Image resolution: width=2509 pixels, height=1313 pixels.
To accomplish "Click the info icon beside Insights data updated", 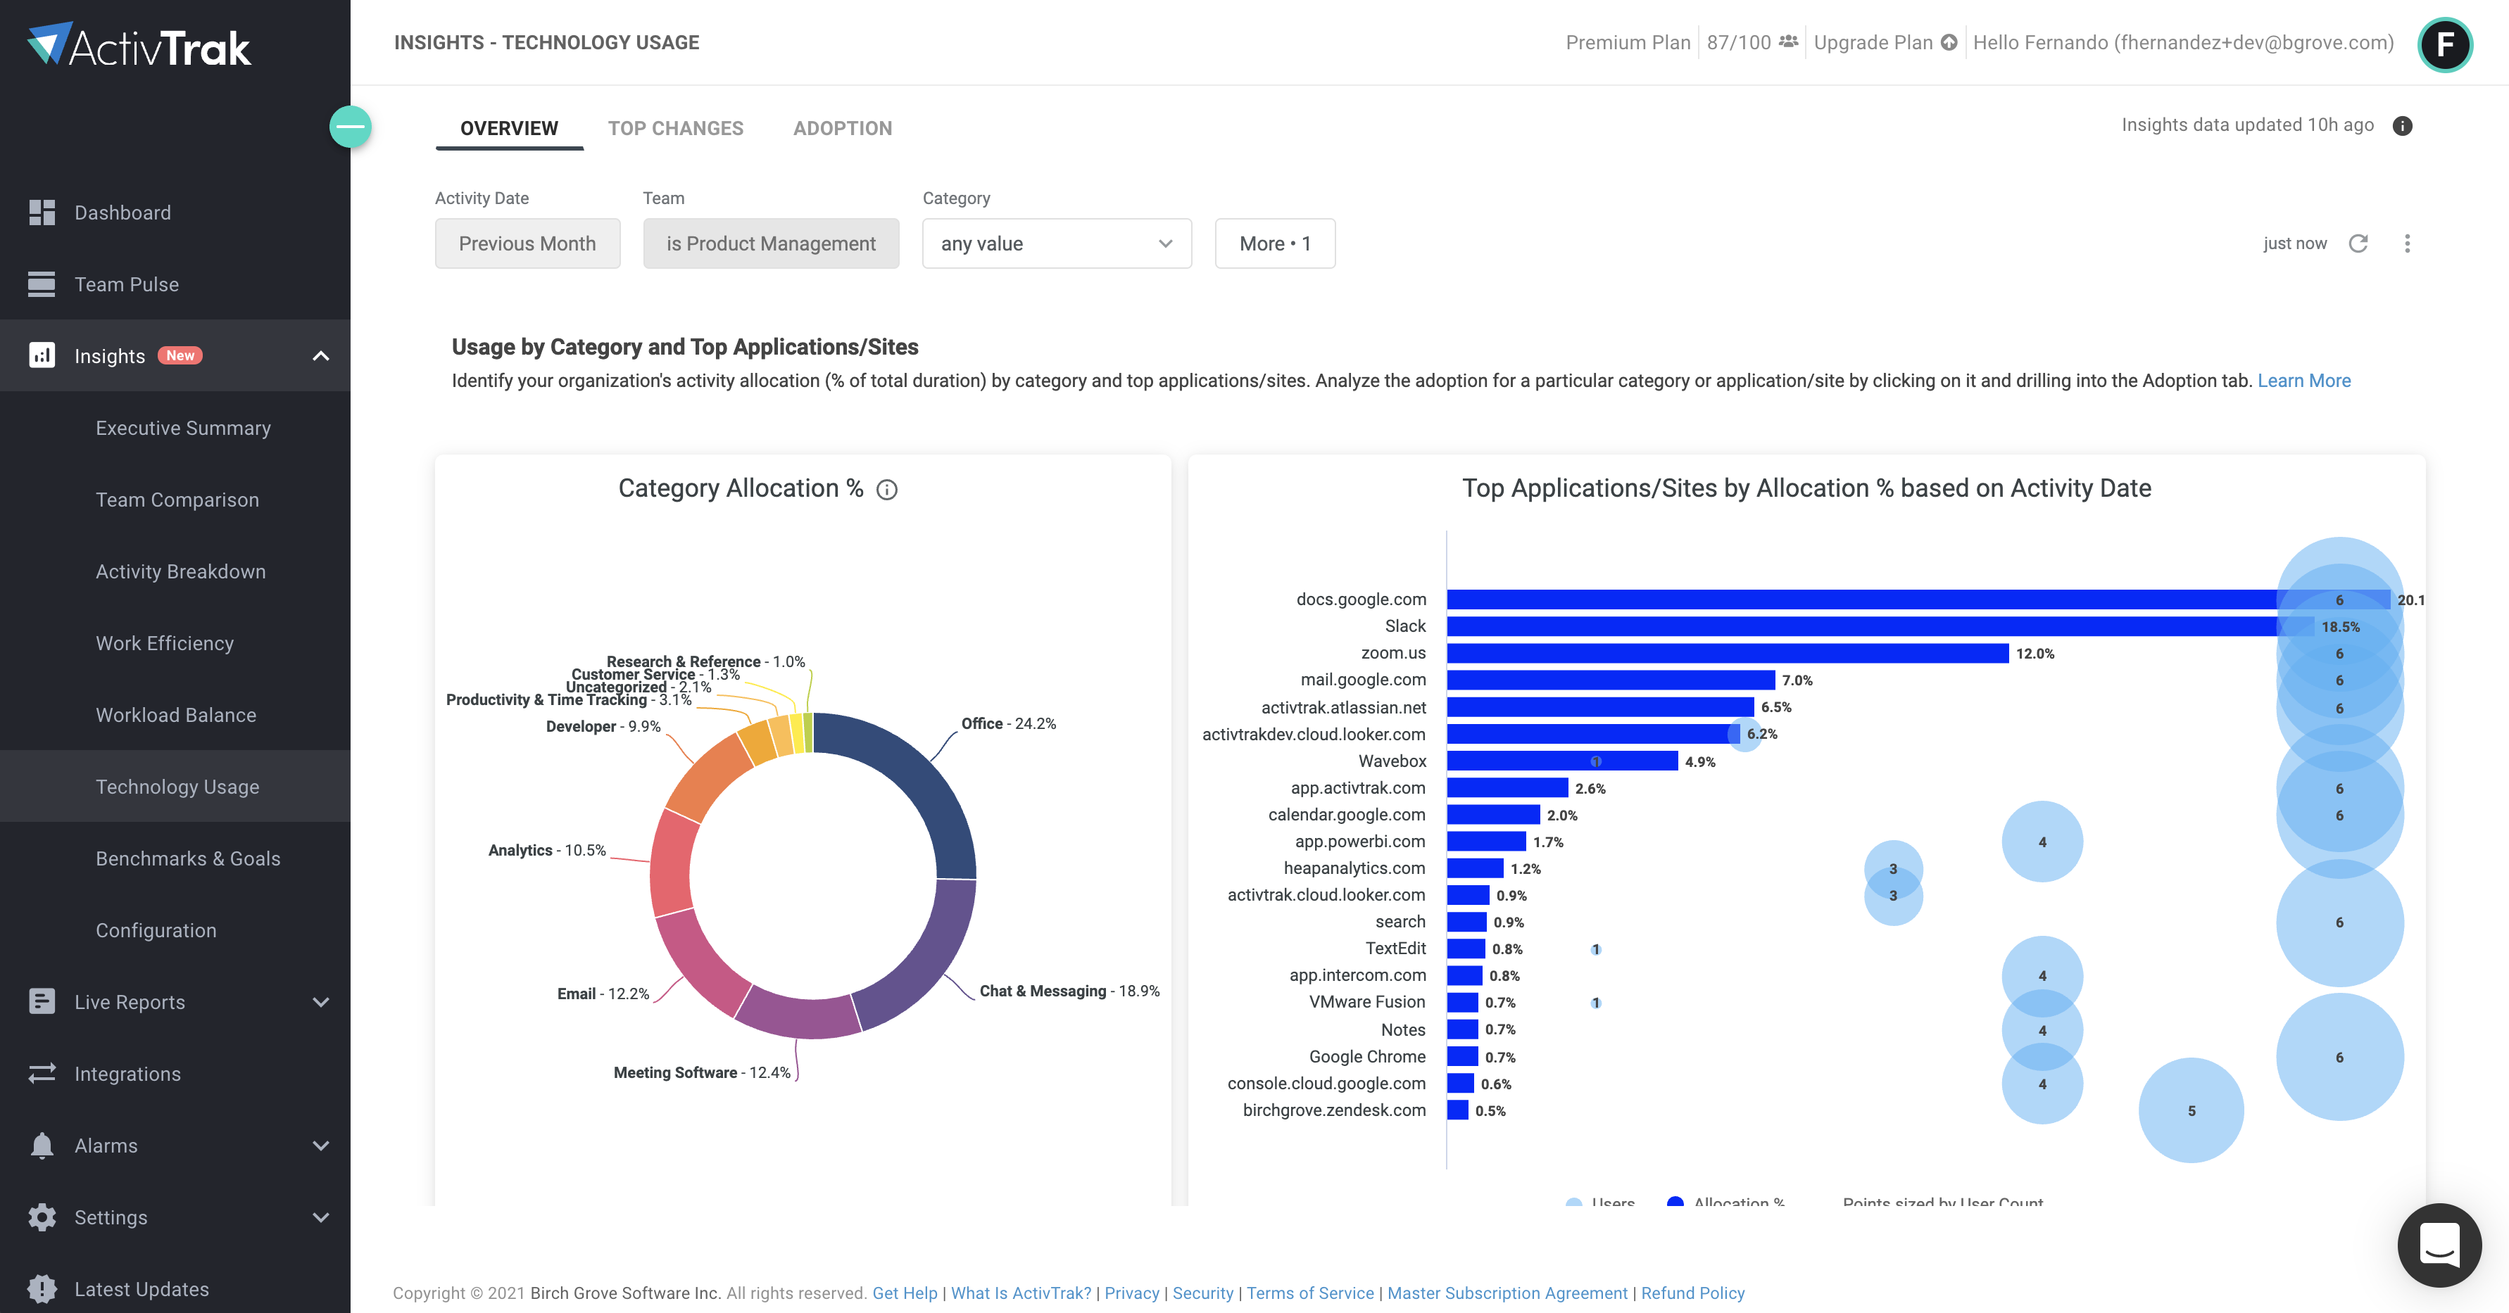I will (x=2403, y=125).
